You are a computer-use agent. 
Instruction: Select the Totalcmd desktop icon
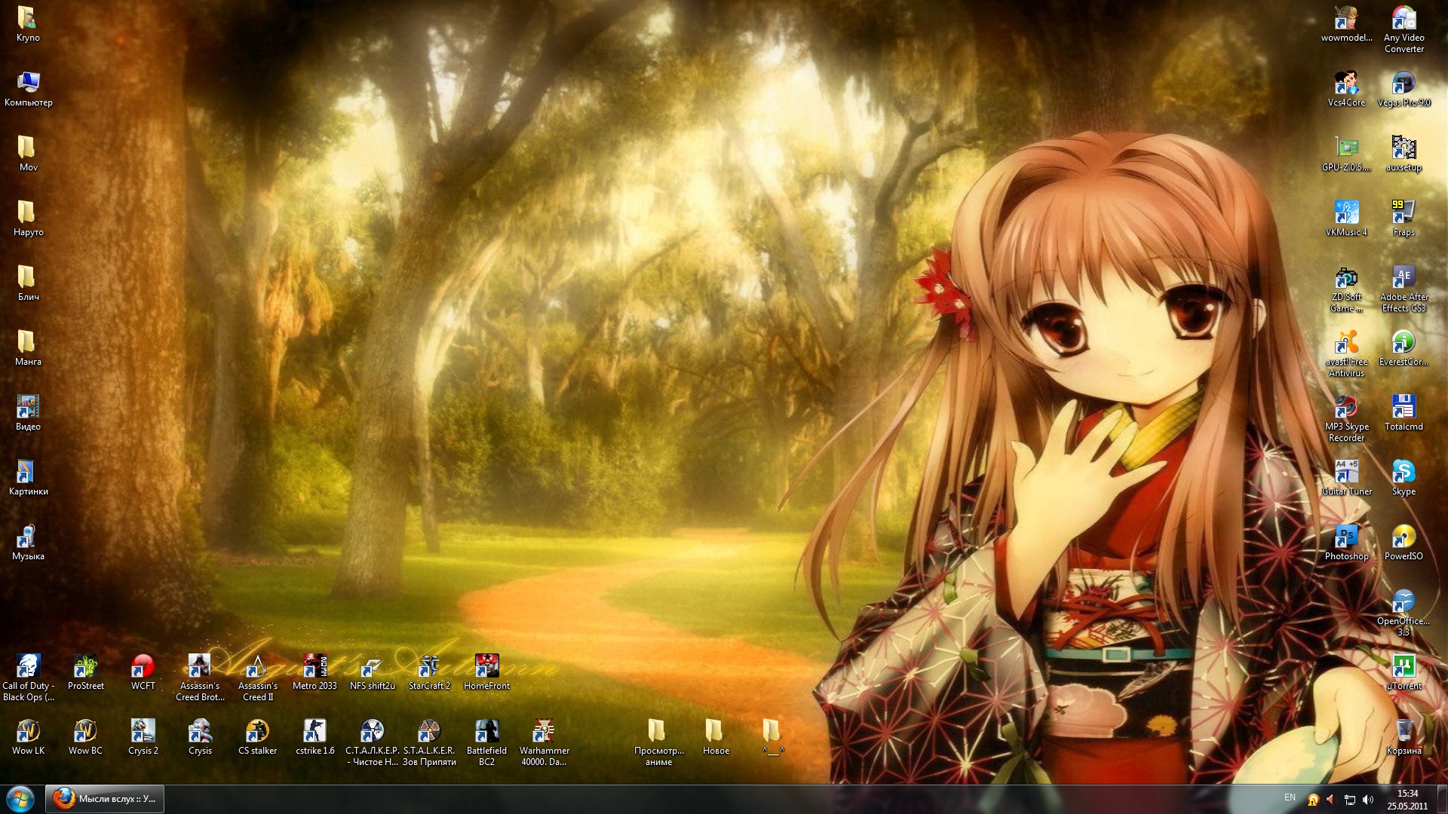point(1403,409)
